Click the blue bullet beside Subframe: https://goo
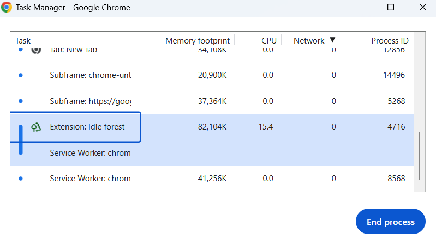This screenshot has width=436, height=245. [21, 101]
